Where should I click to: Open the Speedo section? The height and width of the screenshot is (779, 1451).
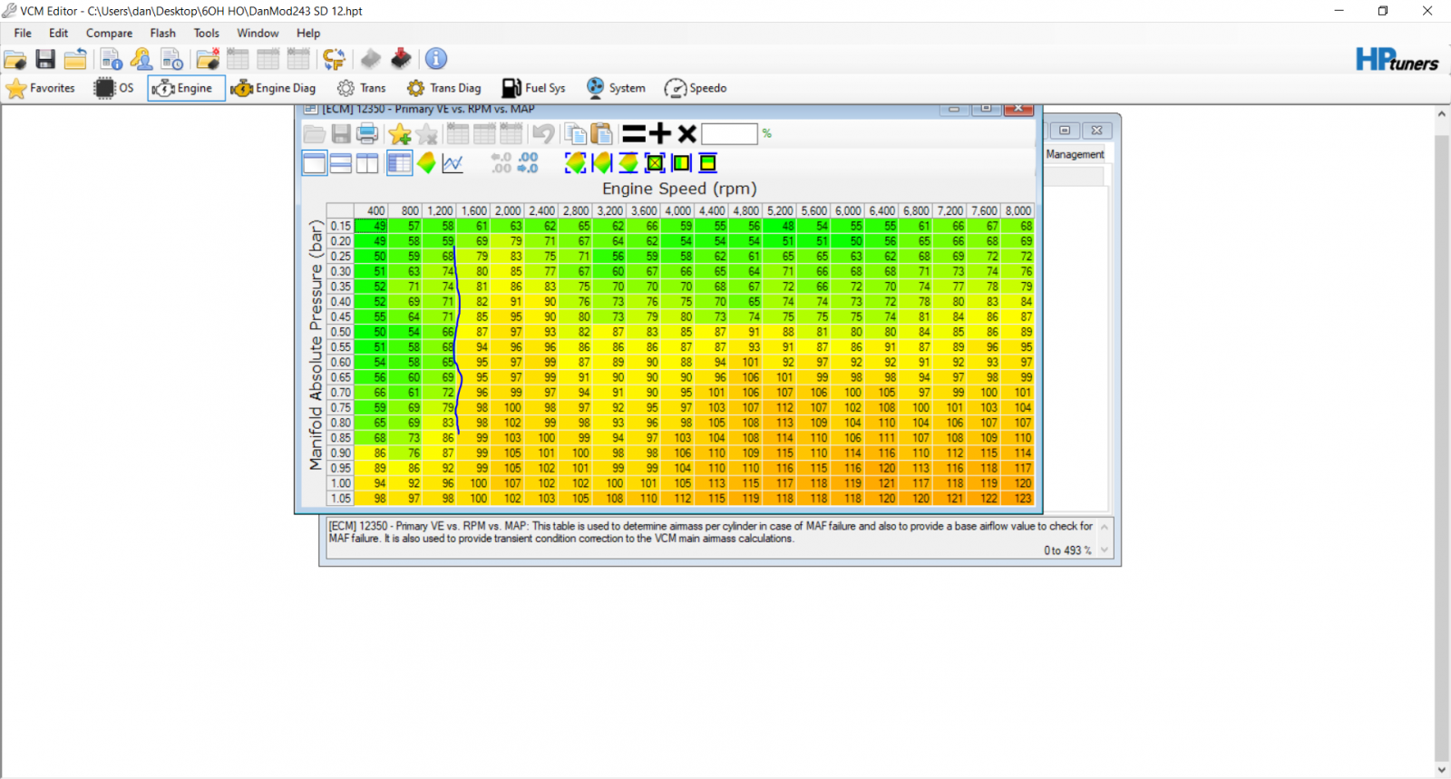tap(696, 88)
